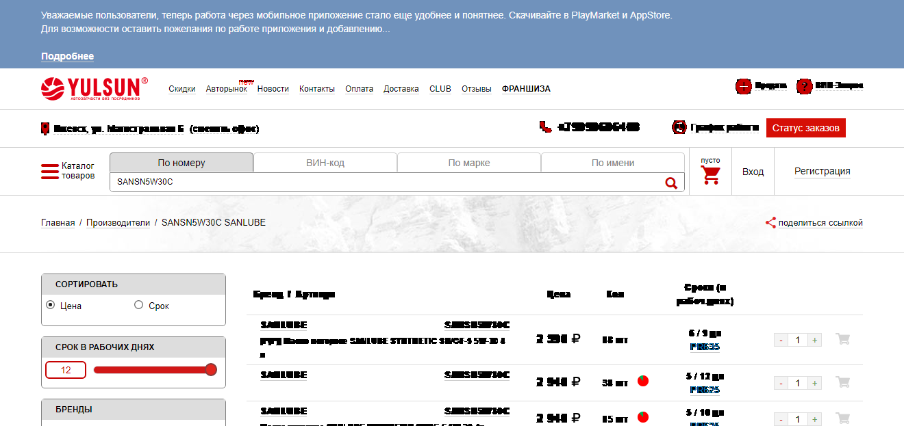904x426 pixels.
Task: Click the пусто cart status label
Action: [711, 160]
